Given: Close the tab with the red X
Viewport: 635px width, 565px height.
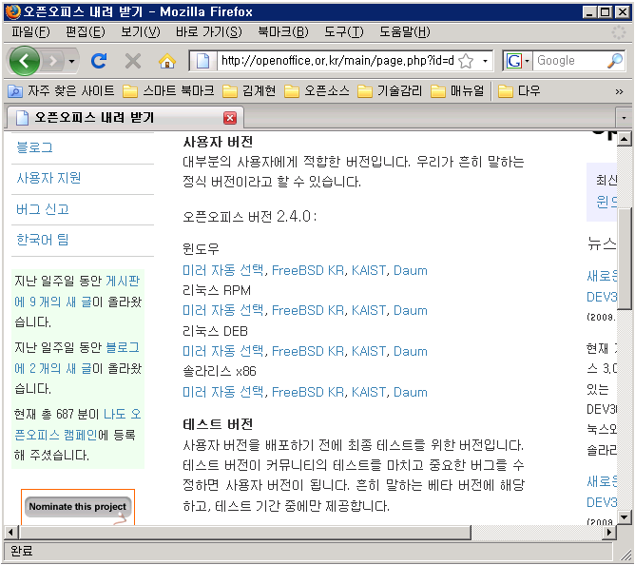Looking at the screenshot, I should coord(230,118).
